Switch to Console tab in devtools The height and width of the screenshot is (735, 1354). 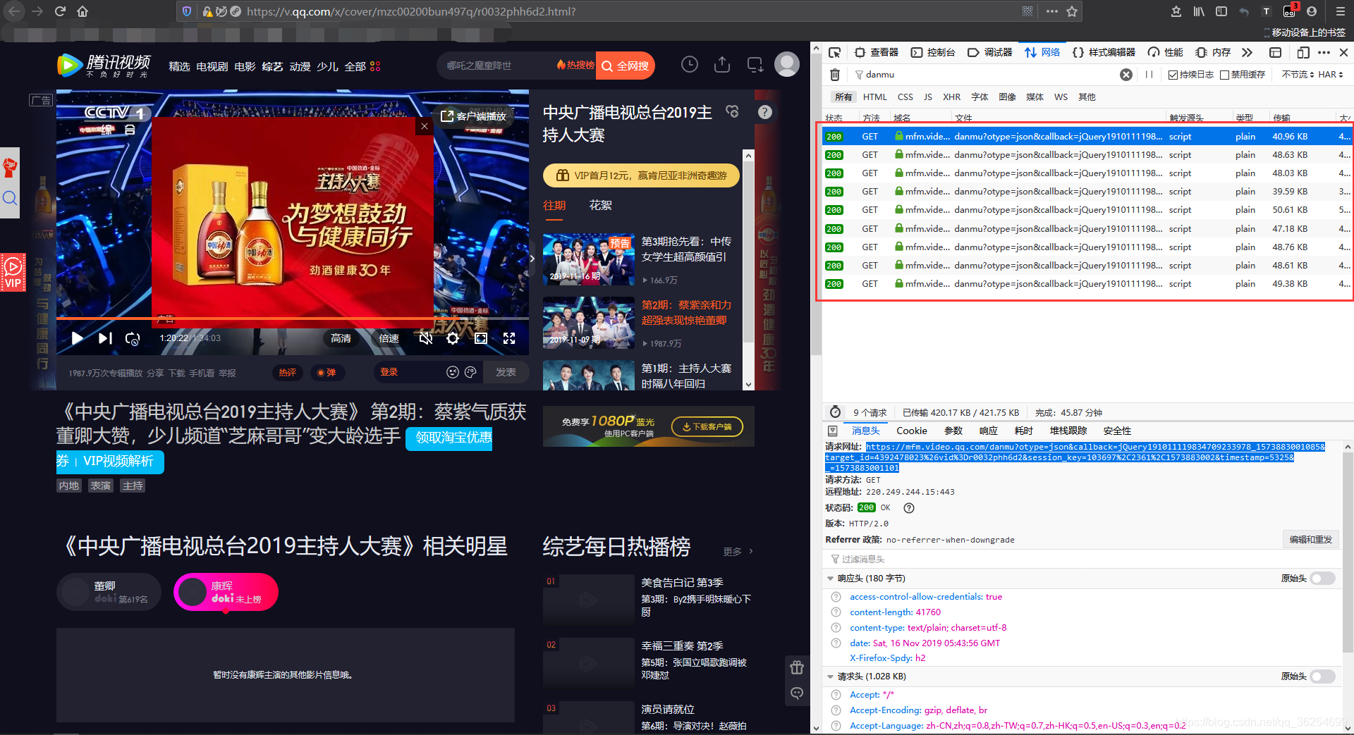pyautogui.click(x=933, y=52)
